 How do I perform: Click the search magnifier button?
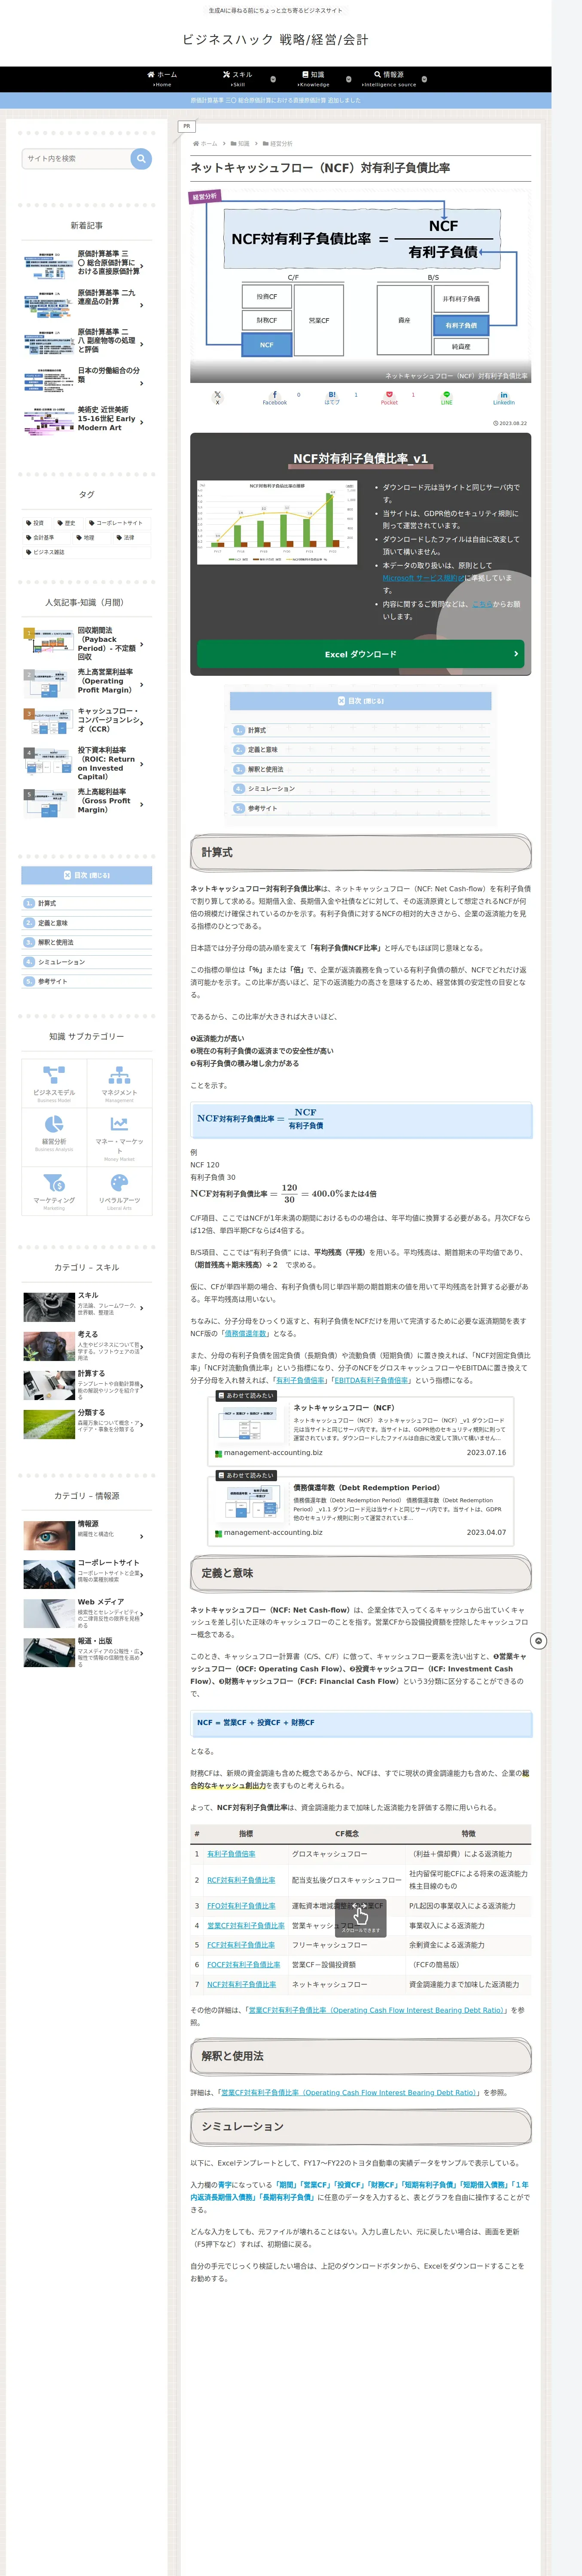[x=141, y=158]
